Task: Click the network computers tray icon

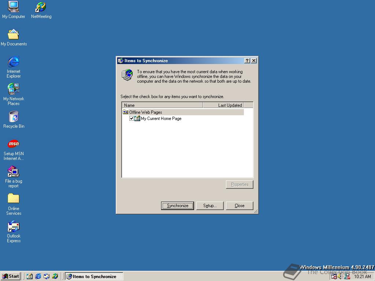Action: pyautogui.click(x=347, y=277)
